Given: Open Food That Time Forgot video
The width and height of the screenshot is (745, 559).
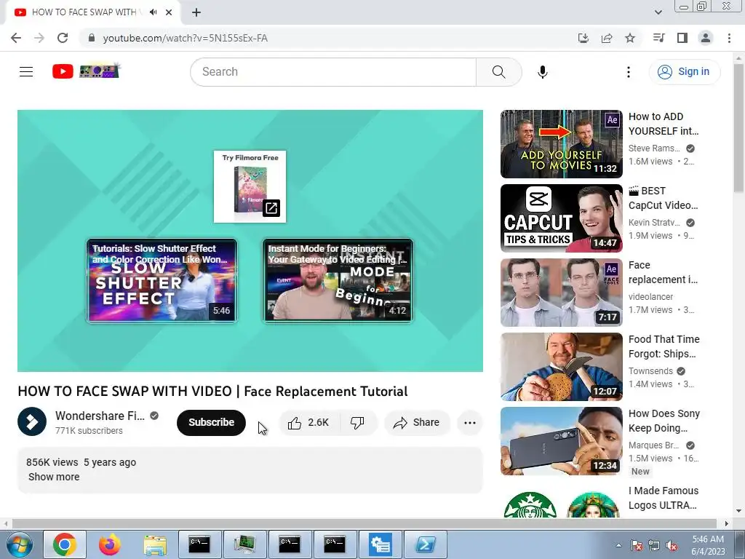Looking at the screenshot, I should (561, 367).
